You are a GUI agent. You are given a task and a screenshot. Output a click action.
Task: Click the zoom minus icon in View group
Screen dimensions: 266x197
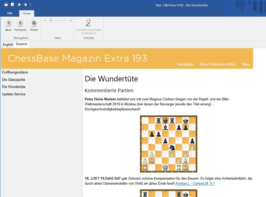(45, 21)
